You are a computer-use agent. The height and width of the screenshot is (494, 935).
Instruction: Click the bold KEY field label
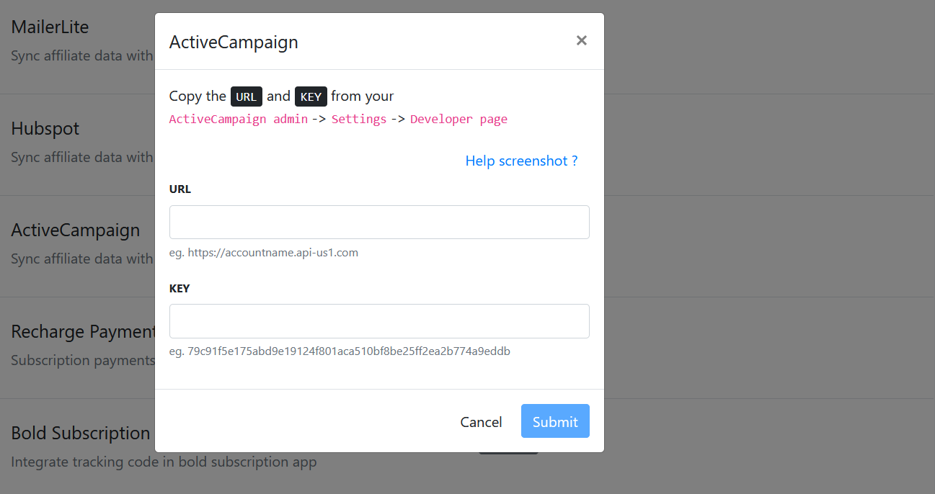pos(180,288)
